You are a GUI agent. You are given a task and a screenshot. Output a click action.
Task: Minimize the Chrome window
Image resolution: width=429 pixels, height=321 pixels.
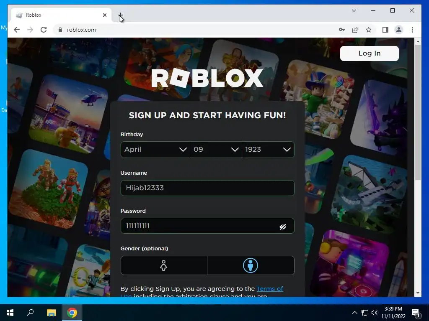point(373,10)
